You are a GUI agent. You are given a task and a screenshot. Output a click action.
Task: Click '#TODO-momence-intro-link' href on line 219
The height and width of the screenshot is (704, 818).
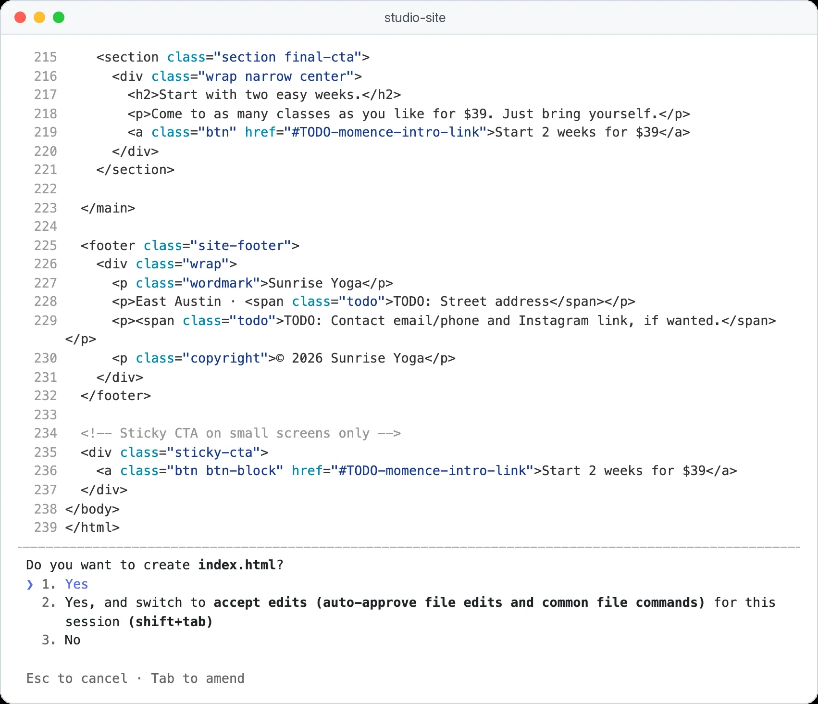pos(385,132)
